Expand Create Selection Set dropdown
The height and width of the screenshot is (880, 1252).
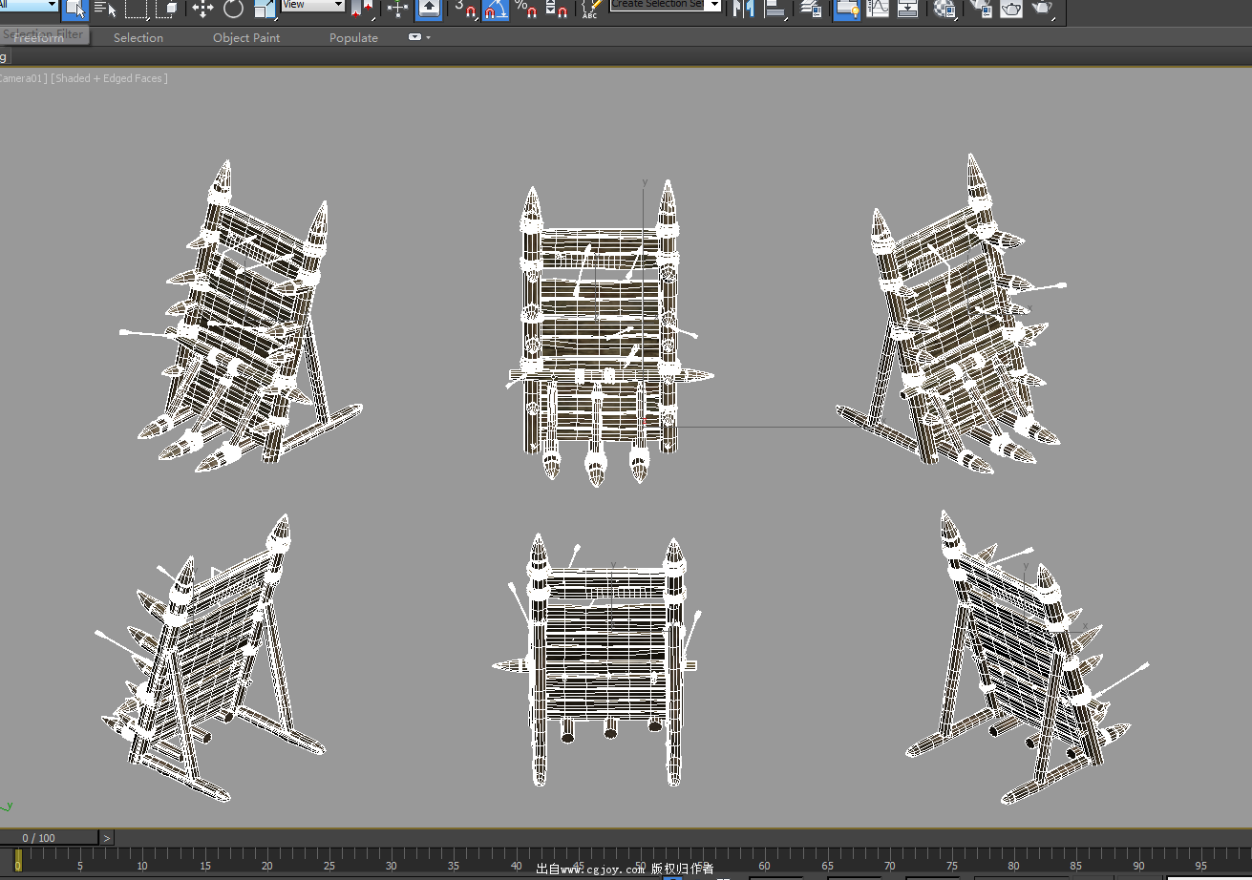coord(713,5)
